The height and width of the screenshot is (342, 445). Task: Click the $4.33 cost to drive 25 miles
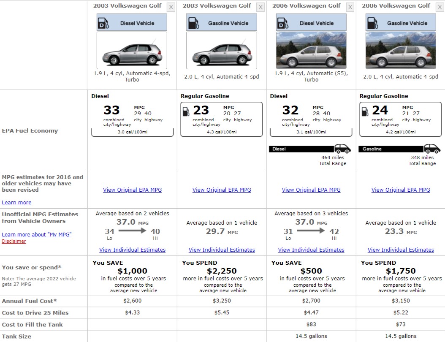click(x=132, y=312)
